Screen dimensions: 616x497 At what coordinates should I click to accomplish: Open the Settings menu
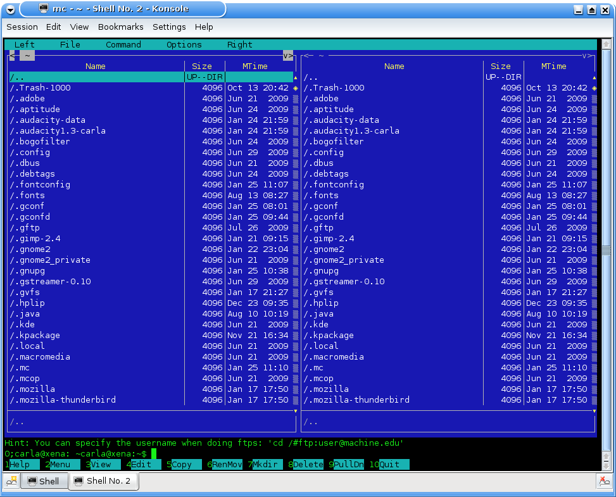169,27
